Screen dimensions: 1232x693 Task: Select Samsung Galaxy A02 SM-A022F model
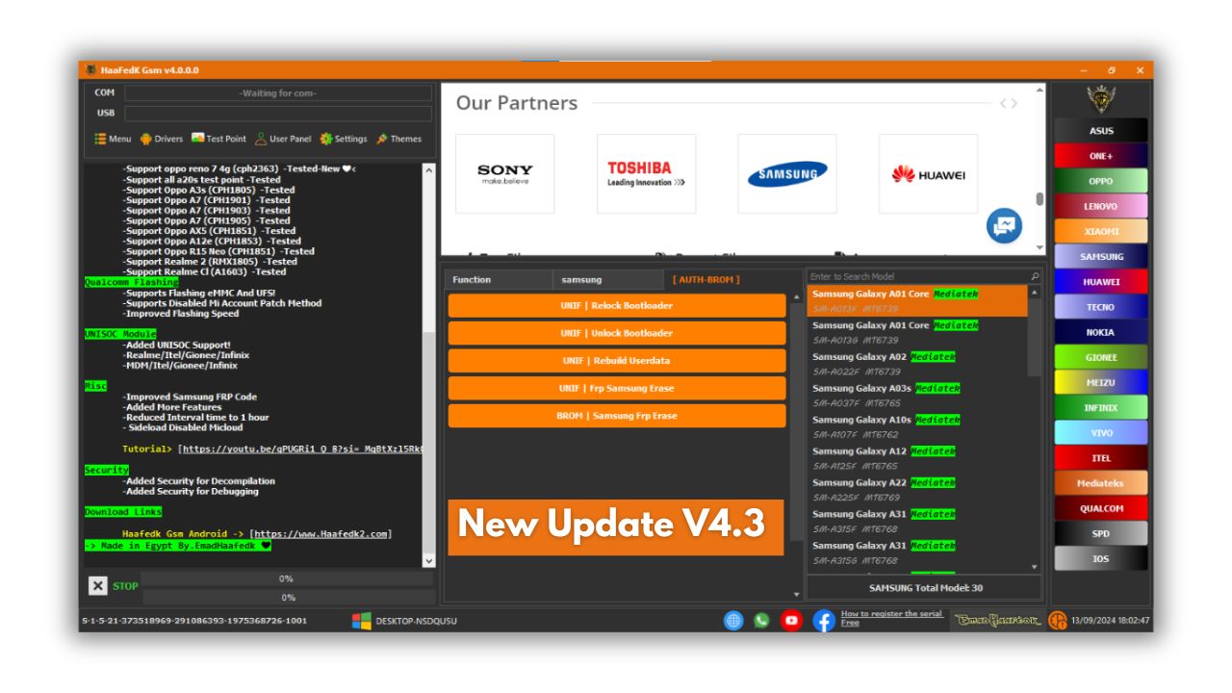pyautogui.click(x=917, y=364)
